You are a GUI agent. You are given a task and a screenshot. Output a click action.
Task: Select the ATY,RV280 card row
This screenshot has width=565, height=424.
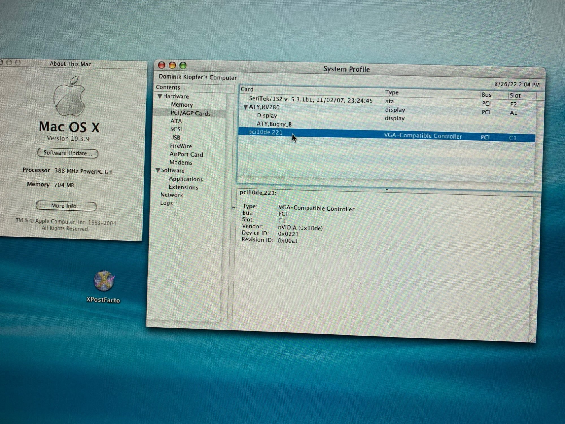coord(387,110)
